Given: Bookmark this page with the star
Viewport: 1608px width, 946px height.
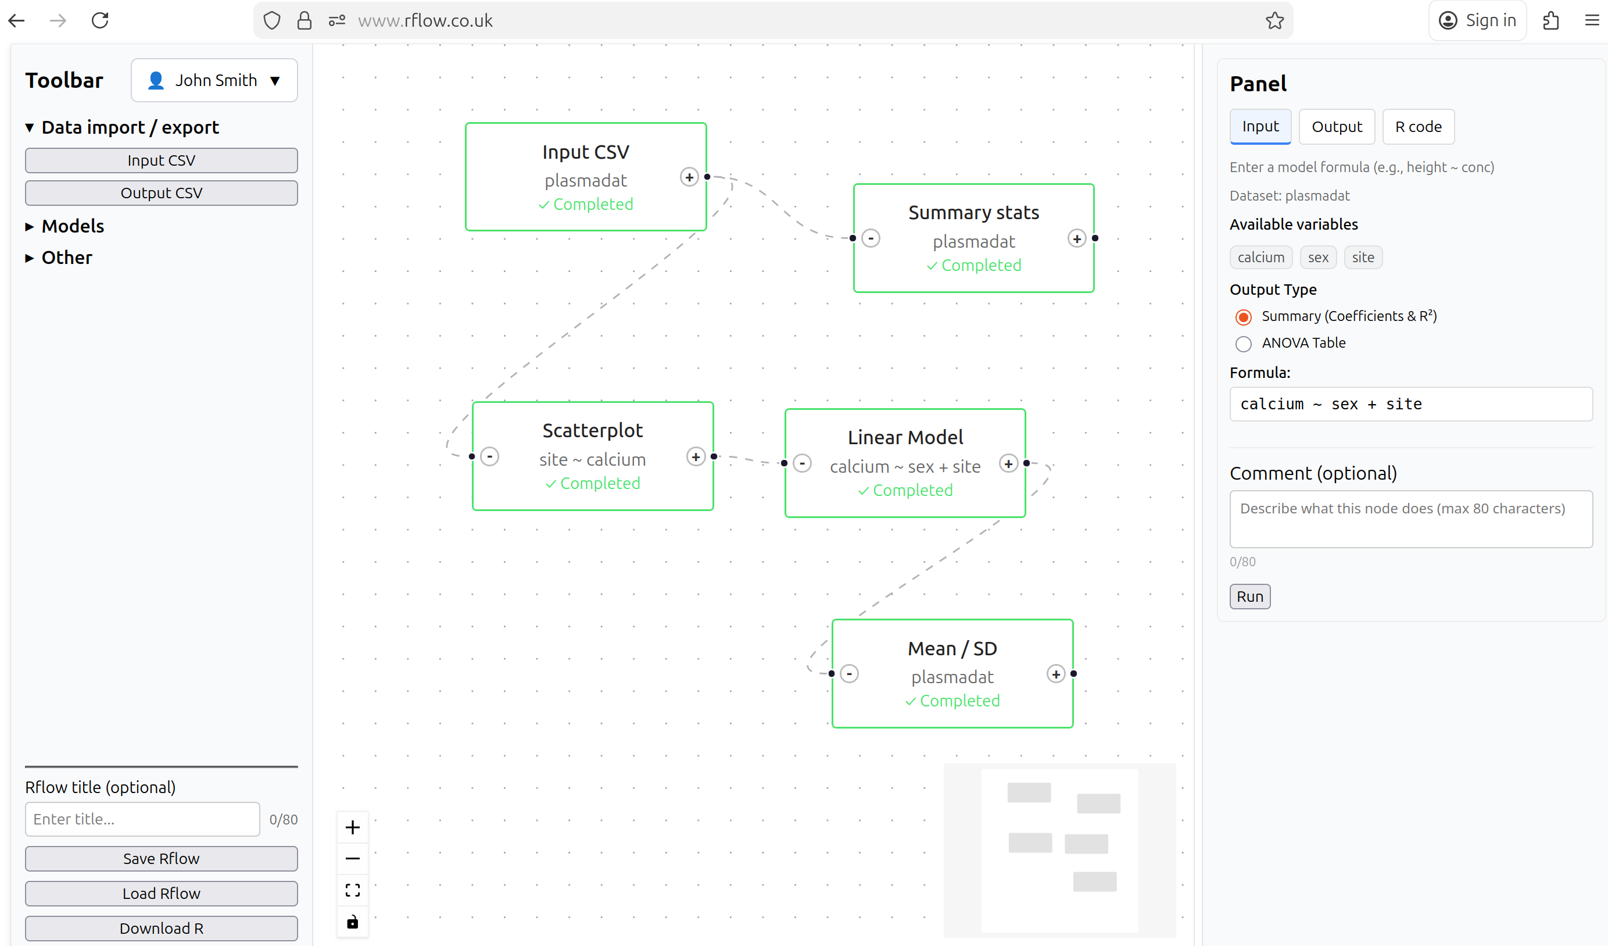Looking at the screenshot, I should click(x=1274, y=21).
